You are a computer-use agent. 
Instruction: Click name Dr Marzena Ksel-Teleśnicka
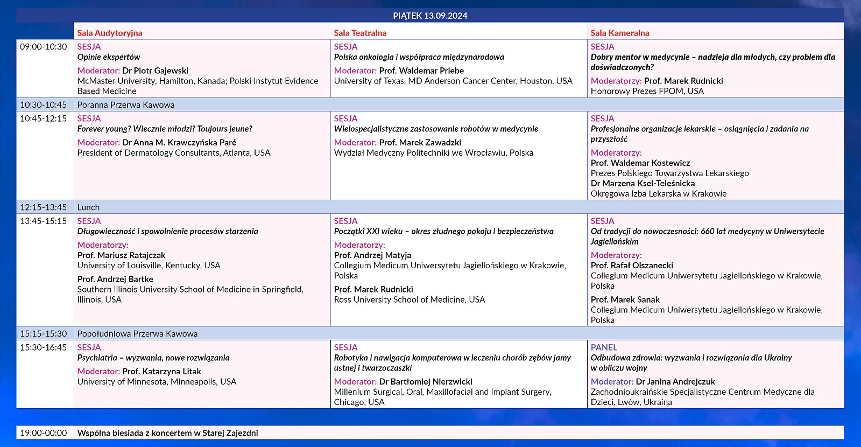coord(643,184)
